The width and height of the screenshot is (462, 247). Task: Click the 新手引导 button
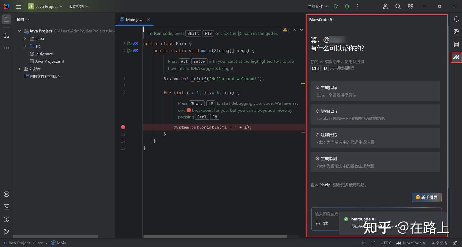click(x=427, y=197)
